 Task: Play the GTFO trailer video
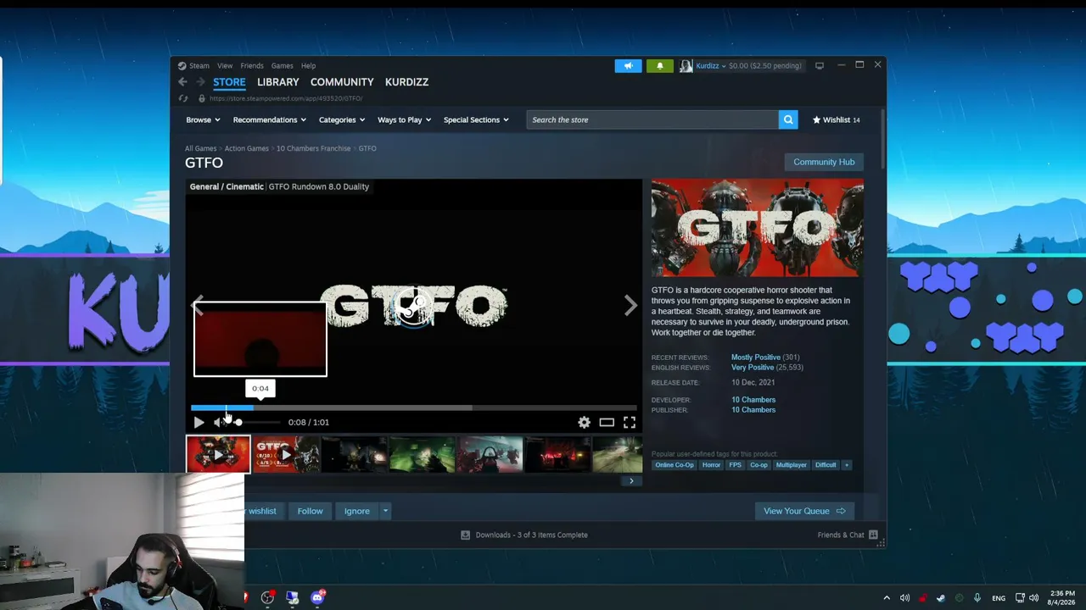point(199,422)
